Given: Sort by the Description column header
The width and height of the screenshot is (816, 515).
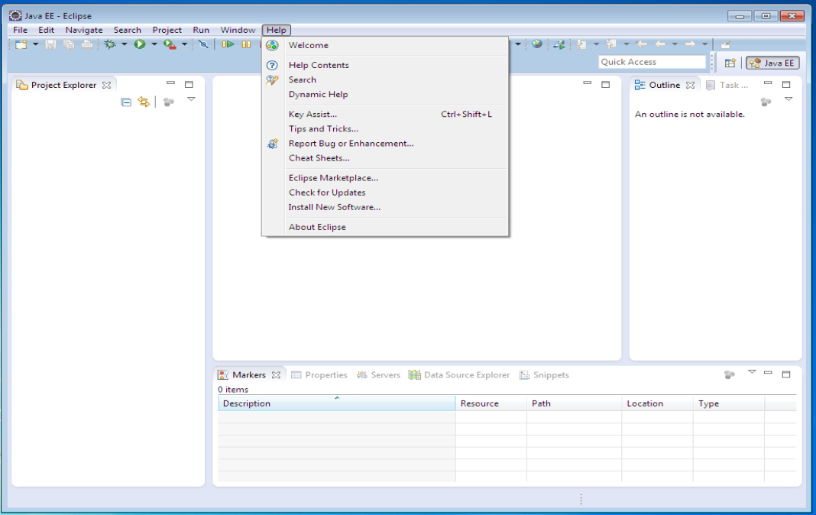Looking at the screenshot, I should point(337,403).
